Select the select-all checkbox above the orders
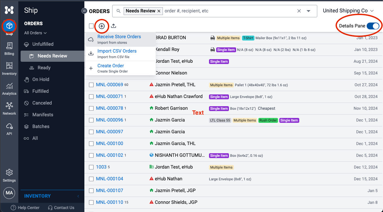Image resolution: width=383 pixels, height=212 pixels. point(91,26)
